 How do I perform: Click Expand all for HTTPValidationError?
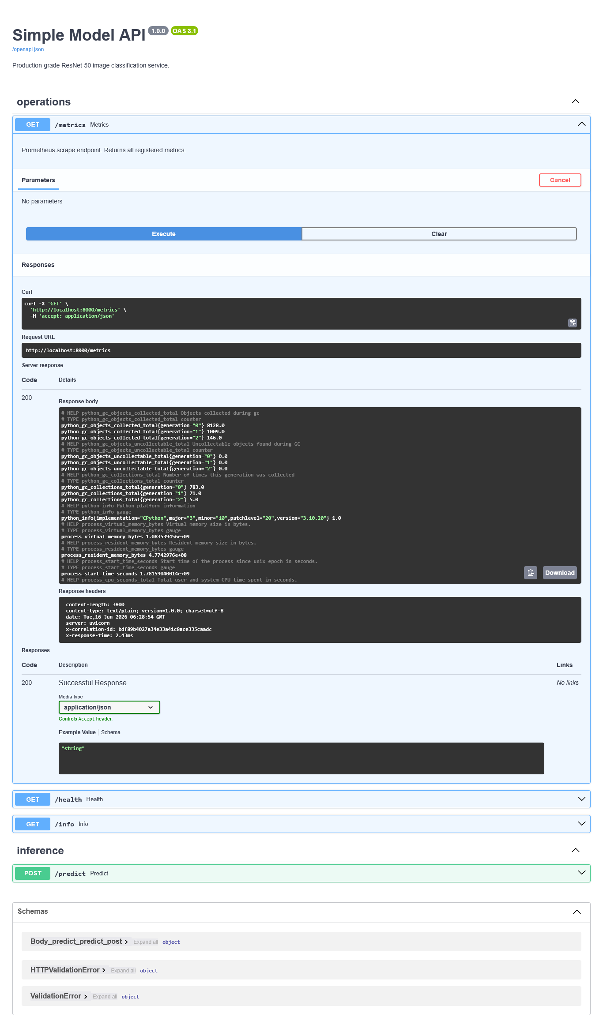123,971
